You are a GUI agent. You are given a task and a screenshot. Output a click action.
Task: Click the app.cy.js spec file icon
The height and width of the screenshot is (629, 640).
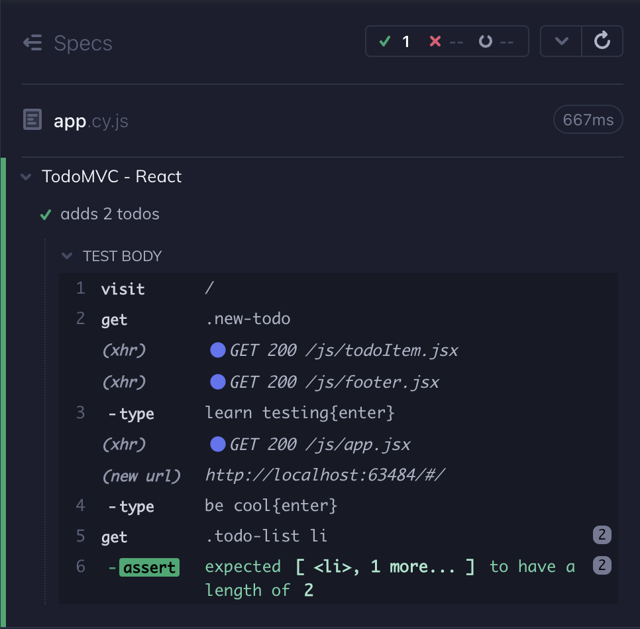(x=32, y=120)
